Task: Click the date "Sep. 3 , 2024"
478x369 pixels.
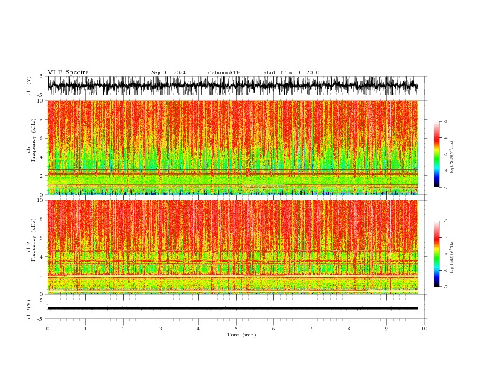Action: click(168, 72)
